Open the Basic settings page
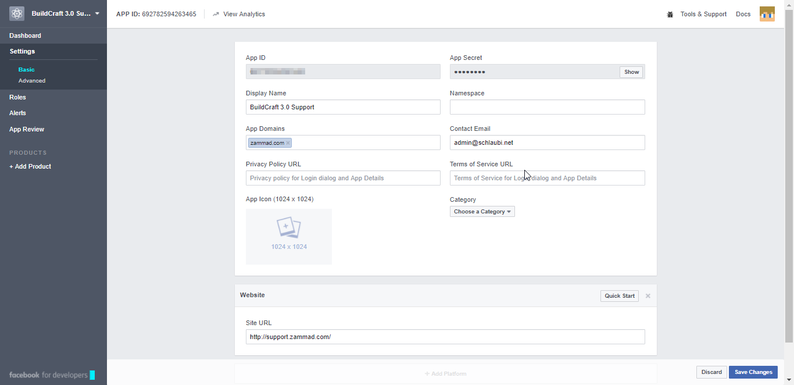 (x=27, y=69)
